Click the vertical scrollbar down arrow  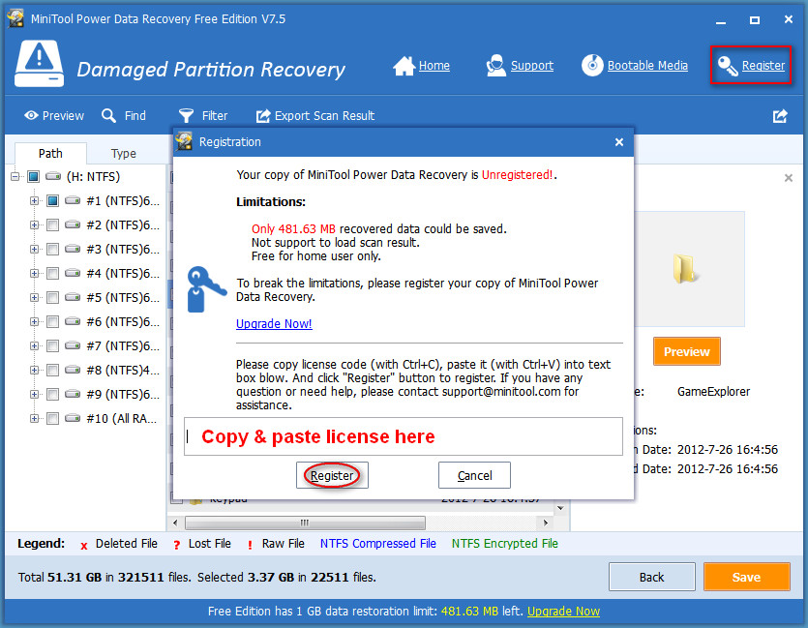(x=560, y=508)
